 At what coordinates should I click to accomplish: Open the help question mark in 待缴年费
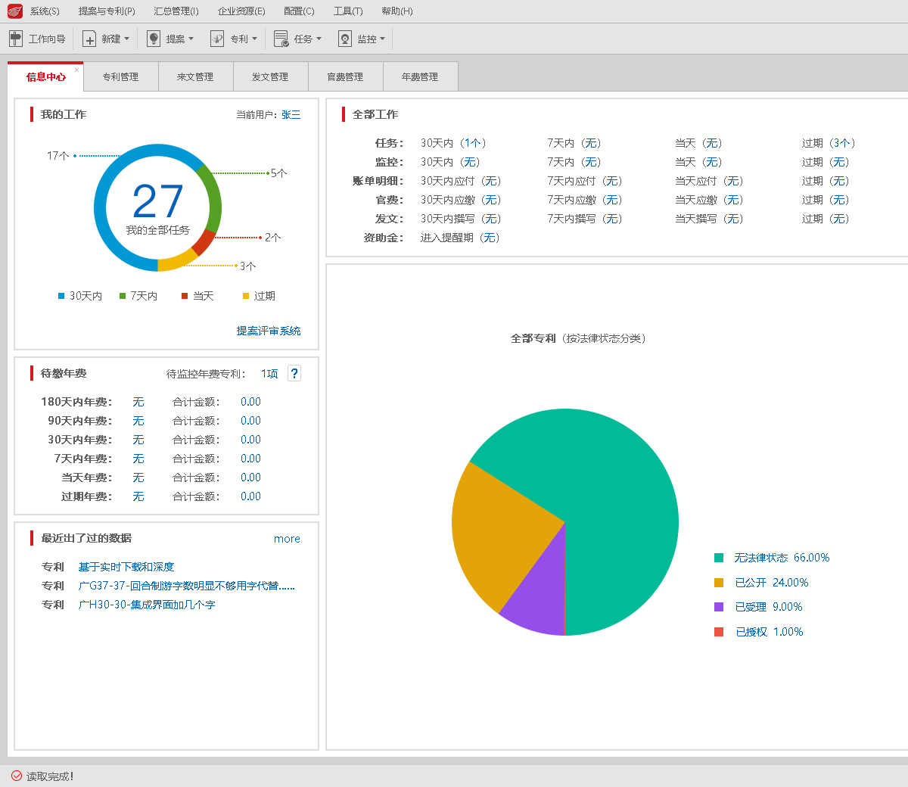click(x=294, y=373)
